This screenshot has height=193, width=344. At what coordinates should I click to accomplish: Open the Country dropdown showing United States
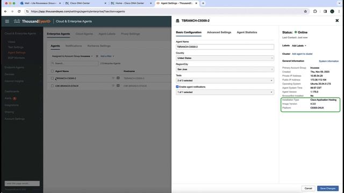pyautogui.click(x=225, y=58)
